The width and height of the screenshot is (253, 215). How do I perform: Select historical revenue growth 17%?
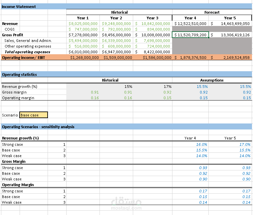click(x=168, y=87)
